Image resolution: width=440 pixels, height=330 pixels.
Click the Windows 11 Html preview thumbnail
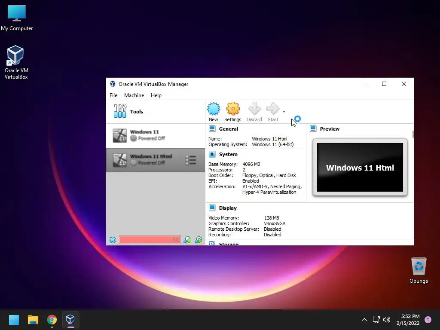point(360,168)
